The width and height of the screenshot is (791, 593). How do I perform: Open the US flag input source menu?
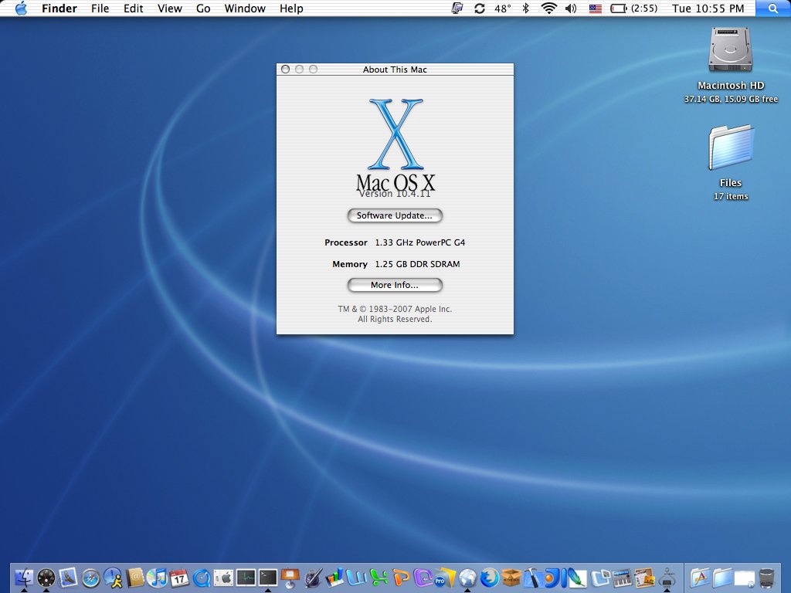(x=595, y=8)
